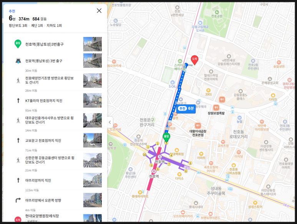Select step 아뜨리앙까지 직진

tap(38, 180)
